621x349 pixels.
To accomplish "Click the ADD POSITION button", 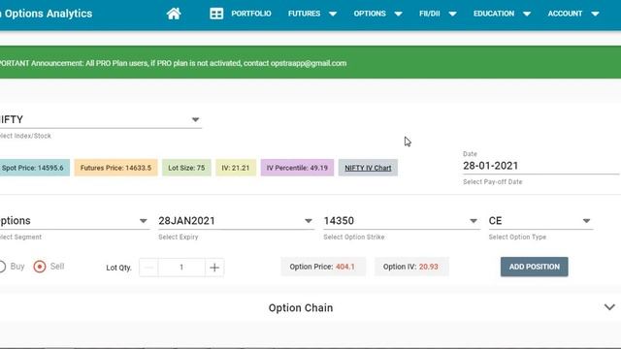I will pos(534,267).
